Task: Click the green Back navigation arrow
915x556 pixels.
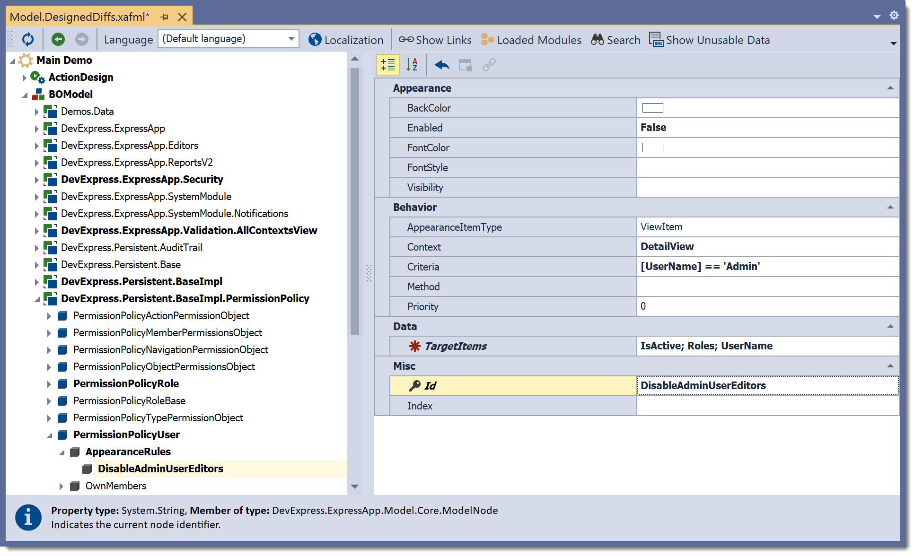Action: click(x=58, y=39)
